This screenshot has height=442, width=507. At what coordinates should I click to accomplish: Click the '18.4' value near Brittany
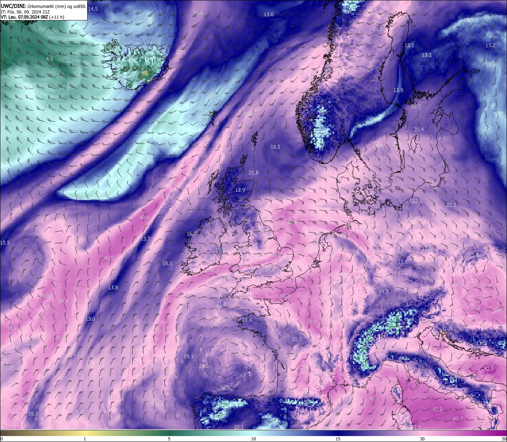click(x=247, y=320)
